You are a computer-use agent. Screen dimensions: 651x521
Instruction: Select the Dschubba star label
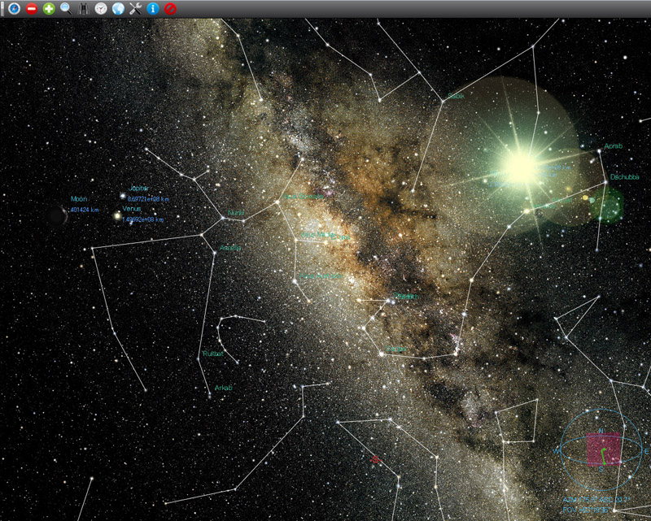624,177
